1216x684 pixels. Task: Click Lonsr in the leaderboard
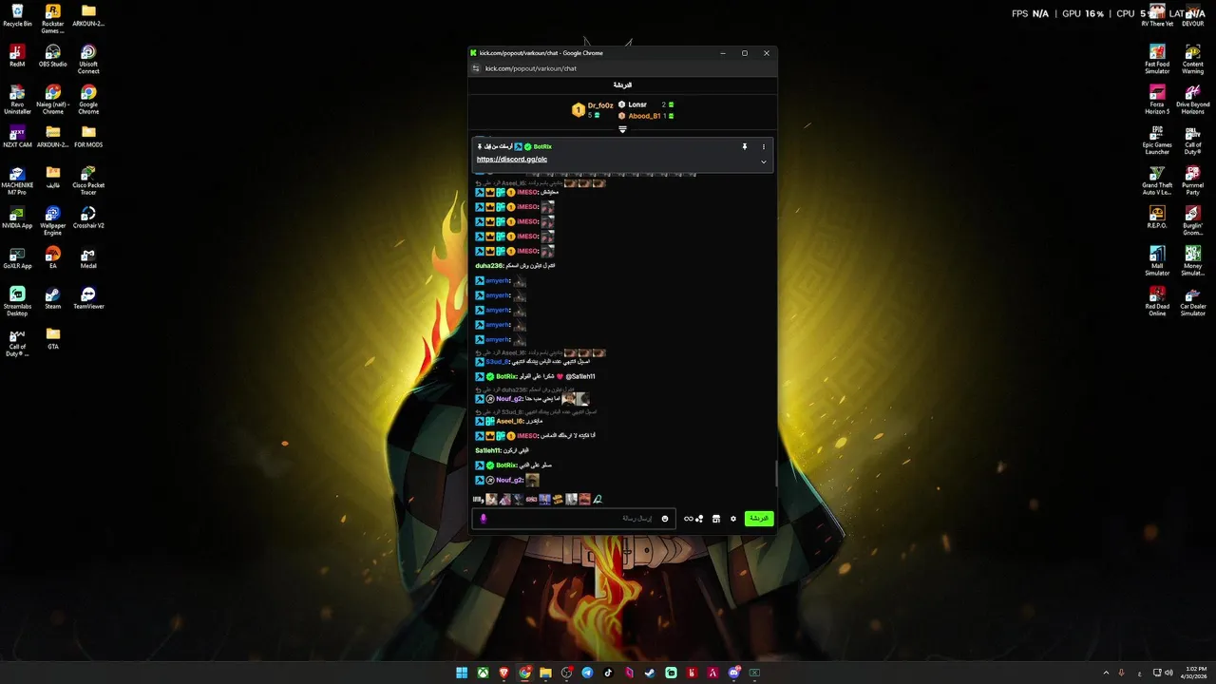pos(637,104)
